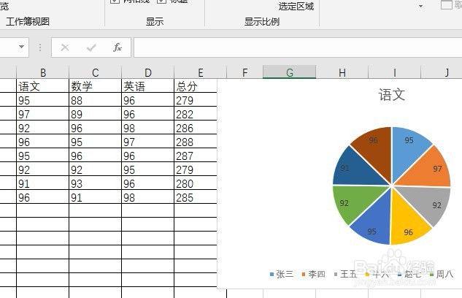
Task: Click the 王五 legend entry
Action: [x=346, y=274]
